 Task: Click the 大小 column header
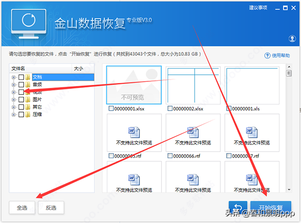tap(83, 68)
